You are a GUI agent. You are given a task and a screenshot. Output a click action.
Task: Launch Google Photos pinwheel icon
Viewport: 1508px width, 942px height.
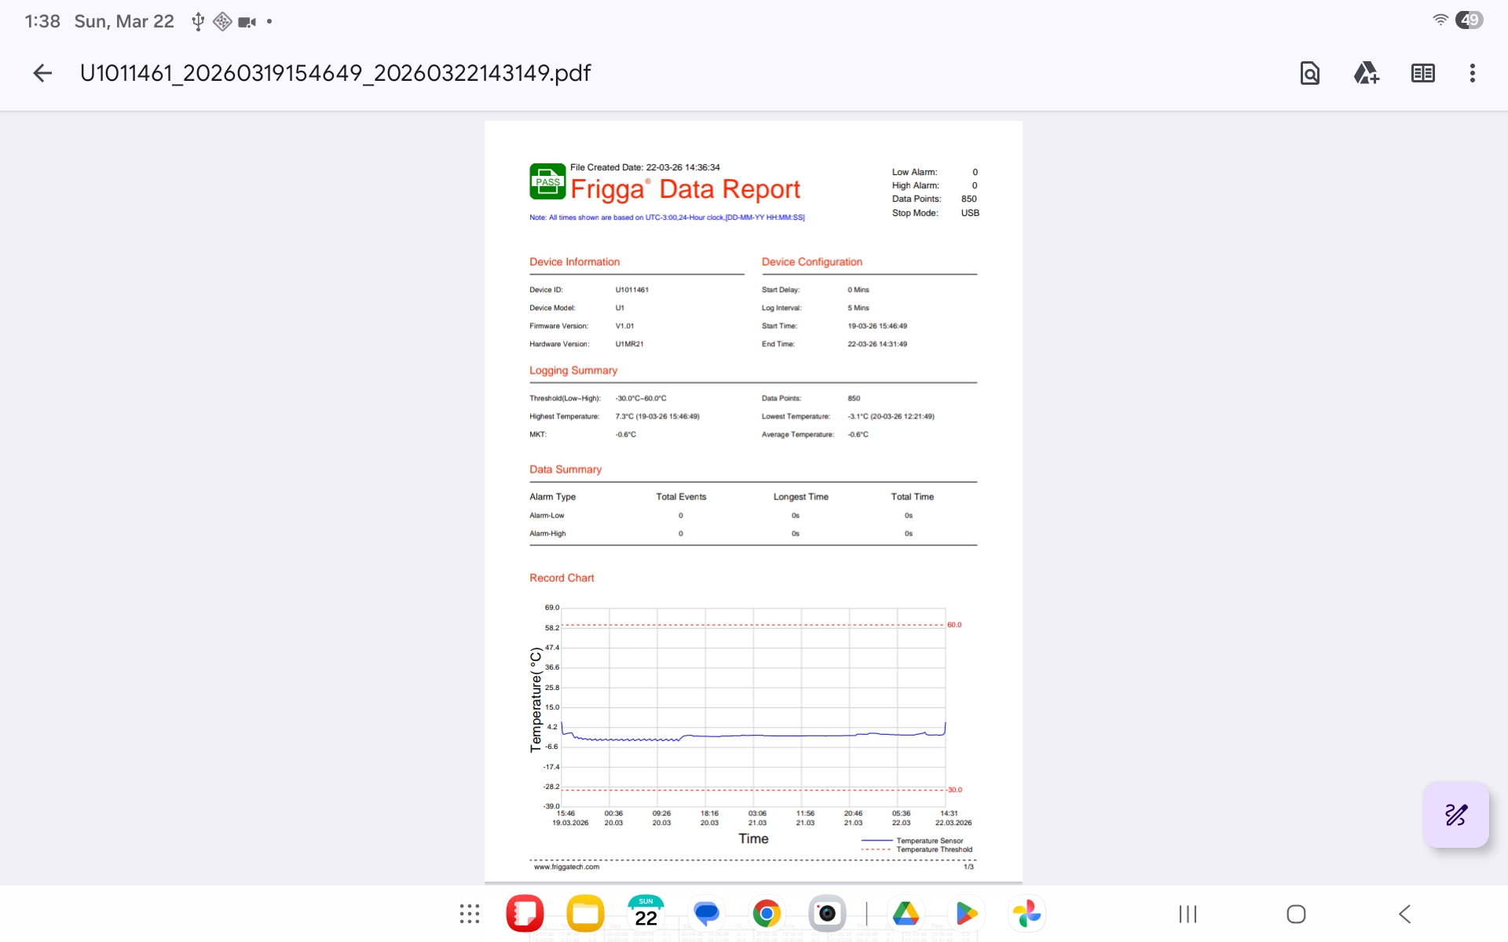1027,914
